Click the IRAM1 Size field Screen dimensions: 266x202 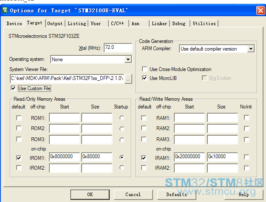(x=223, y=157)
